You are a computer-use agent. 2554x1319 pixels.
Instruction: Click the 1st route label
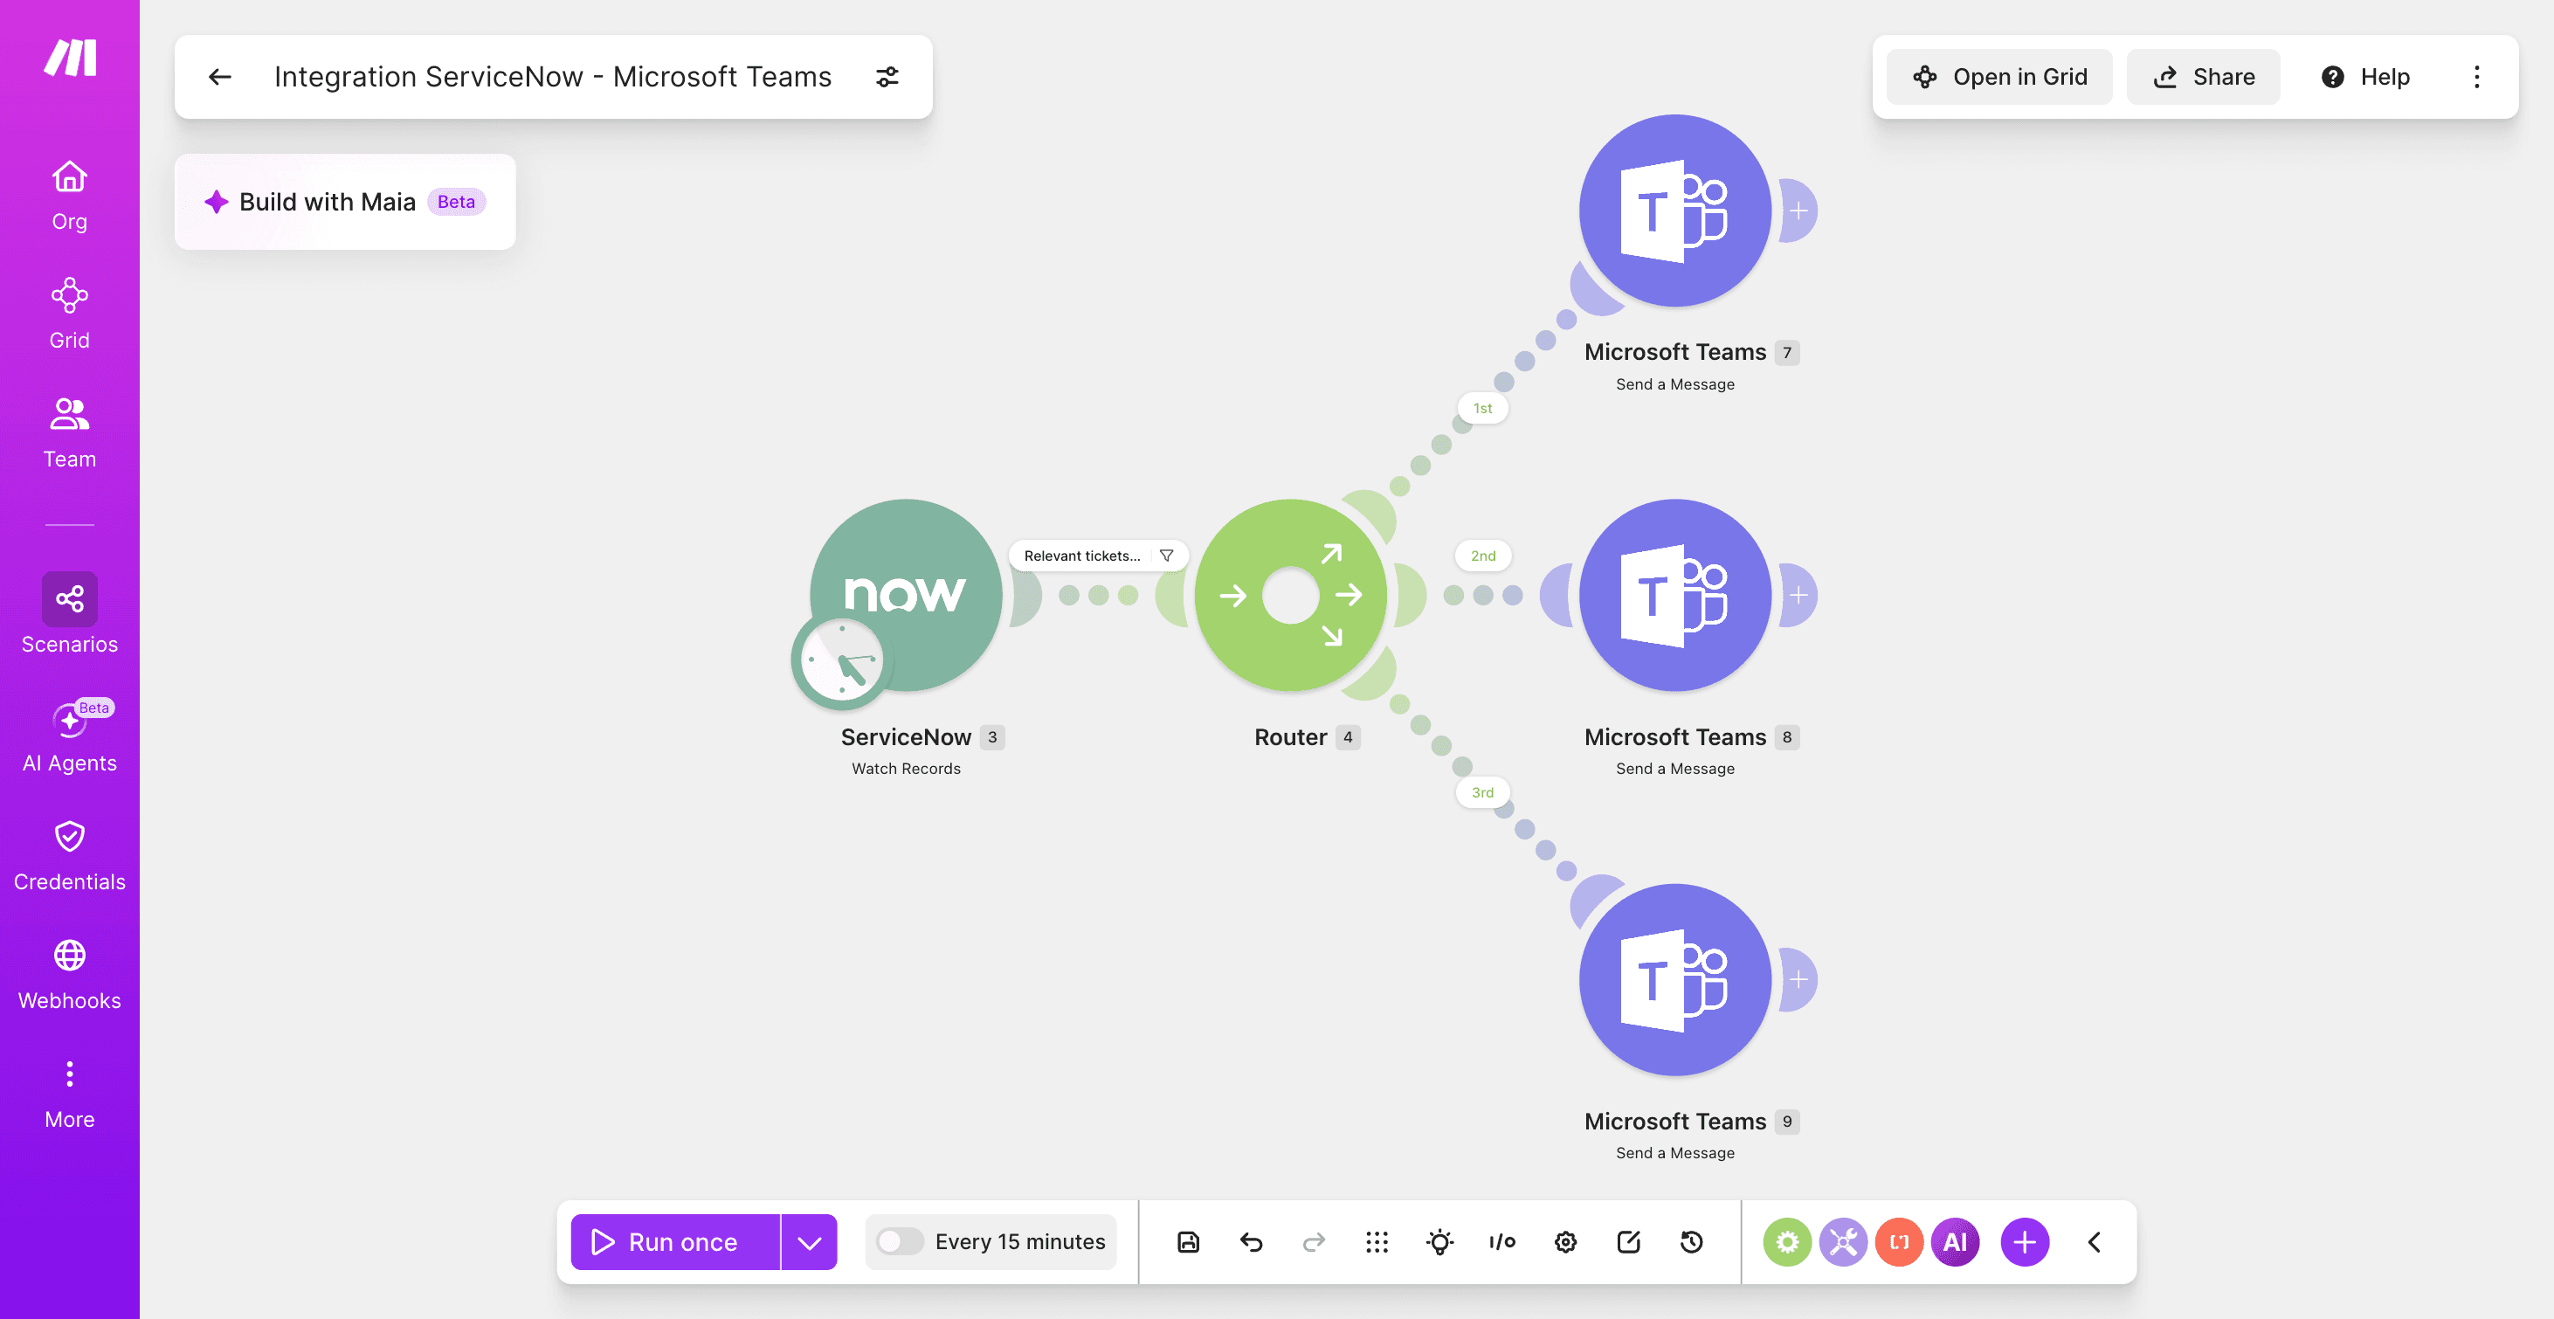click(x=1482, y=408)
